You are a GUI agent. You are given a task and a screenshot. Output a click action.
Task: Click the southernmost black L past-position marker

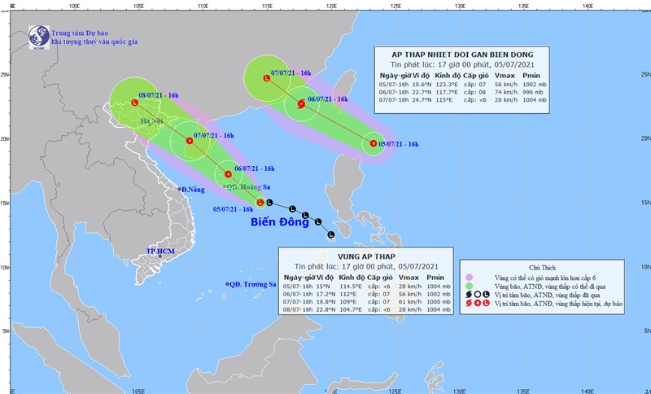click(x=331, y=235)
